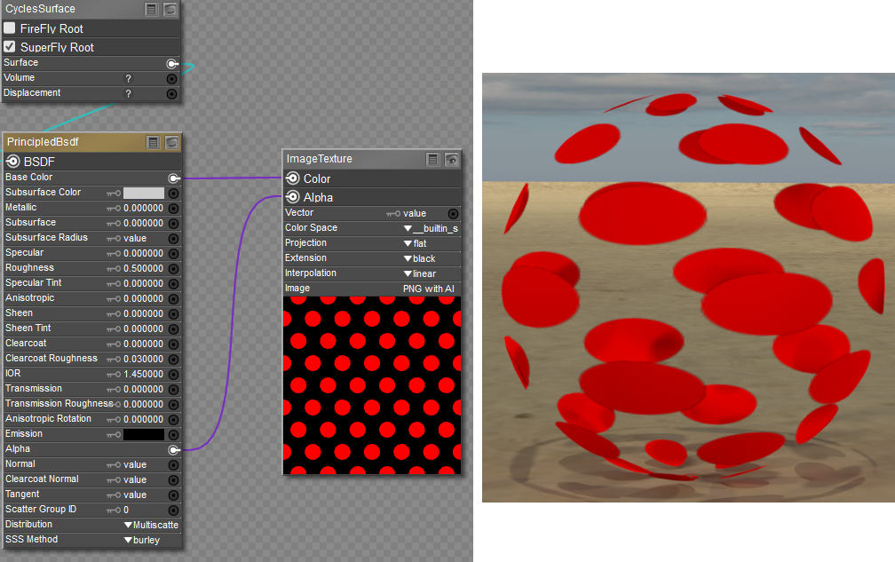The image size is (895, 562).
Task: Toggle the PrincipledBsdf preview eye icon
Action: (x=171, y=142)
